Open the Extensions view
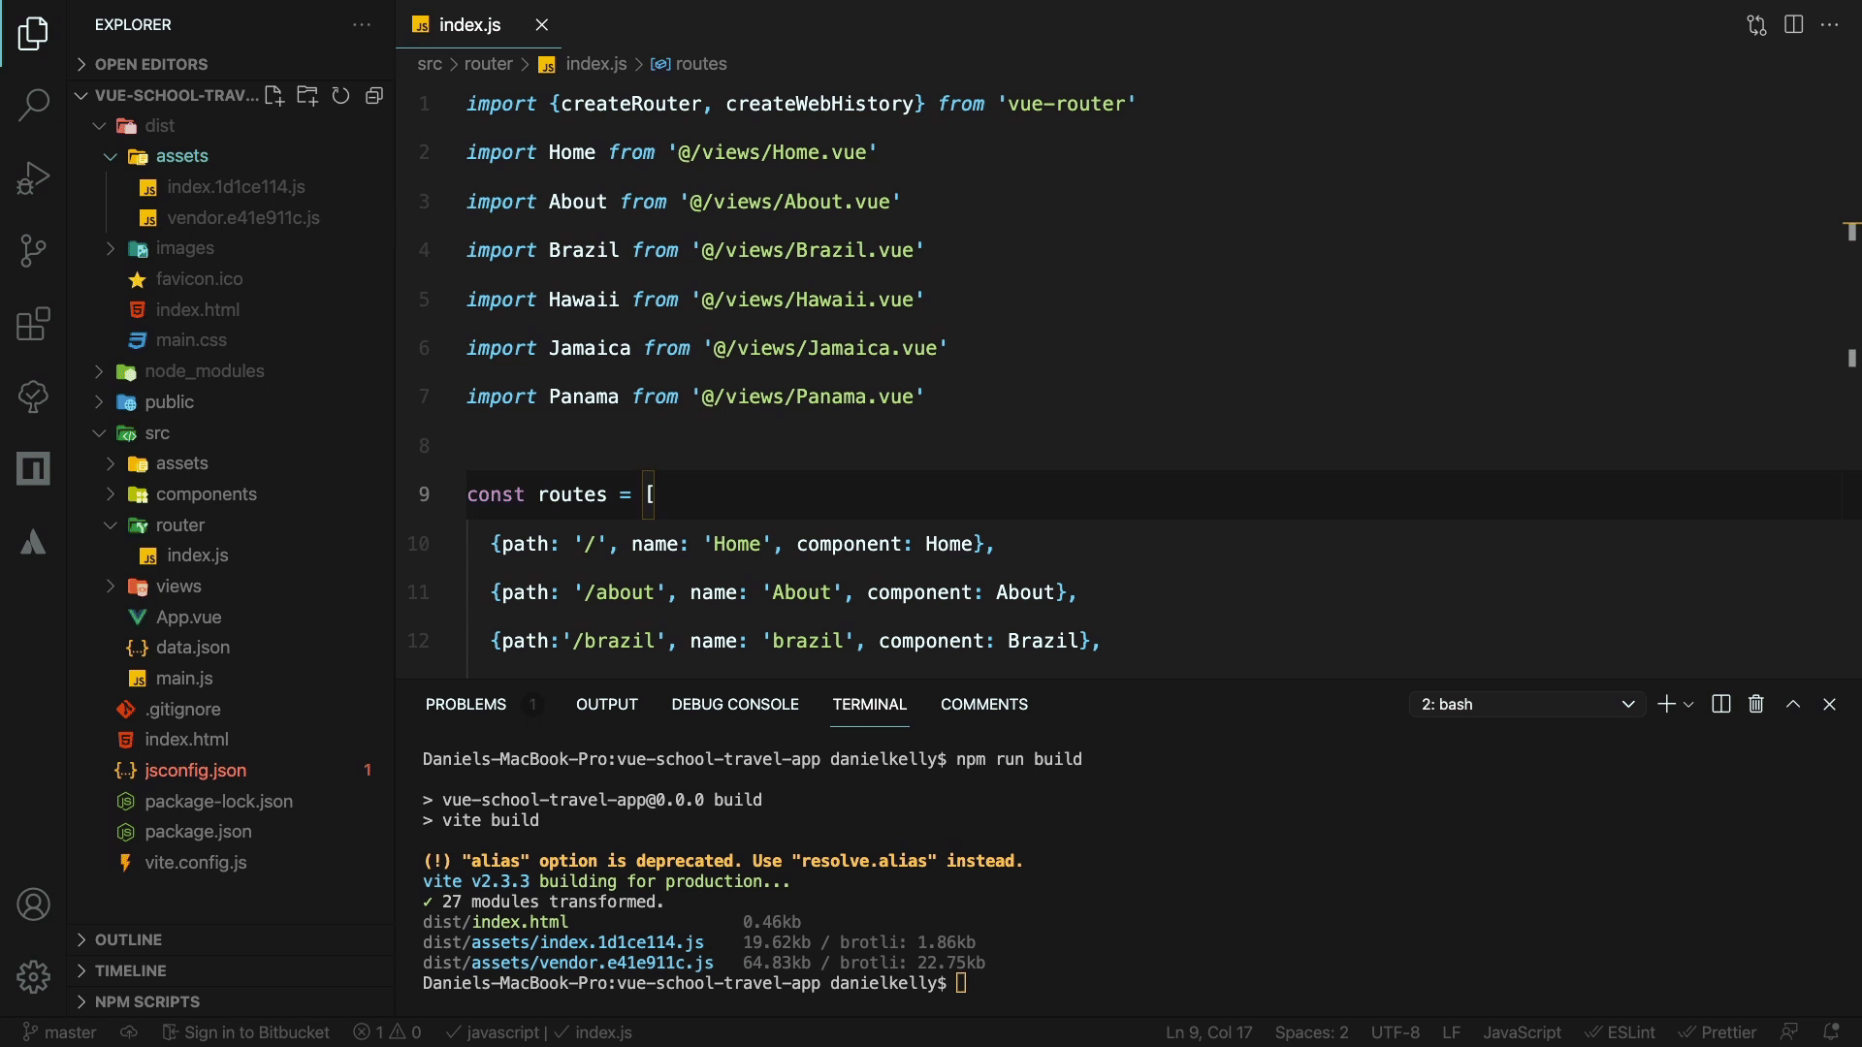 click(x=33, y=324)
